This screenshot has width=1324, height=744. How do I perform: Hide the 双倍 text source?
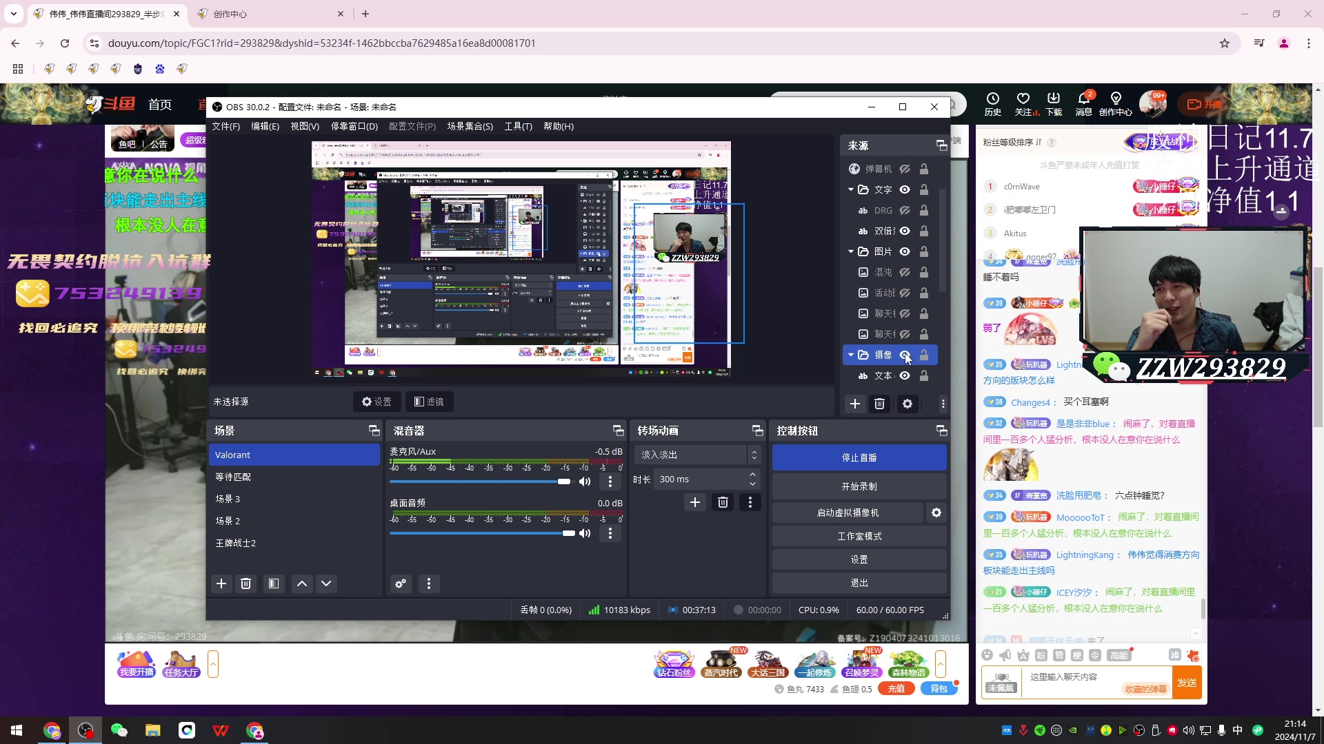pos(905,231)
